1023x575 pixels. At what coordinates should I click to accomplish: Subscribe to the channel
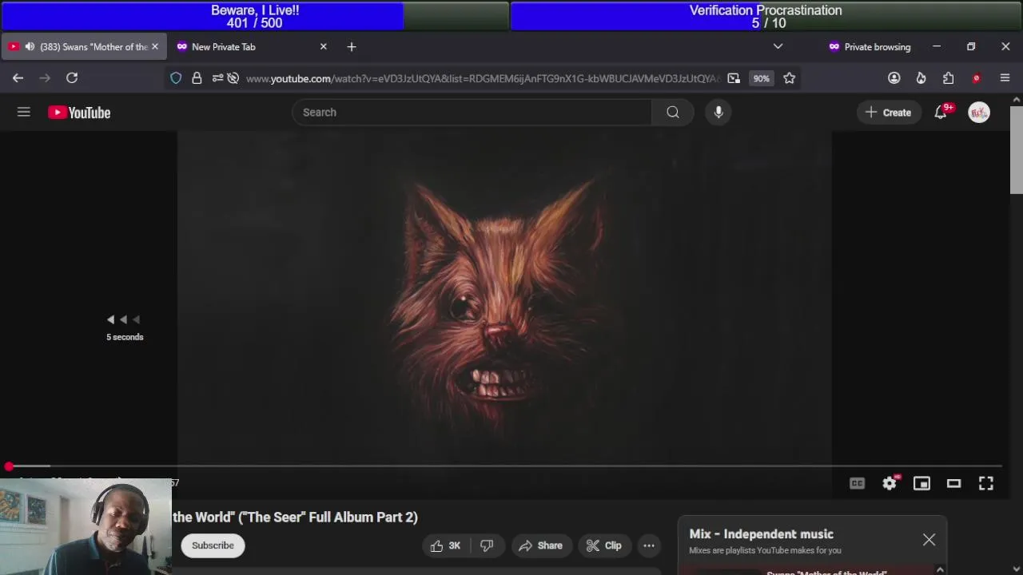click(x=213, y=545)
